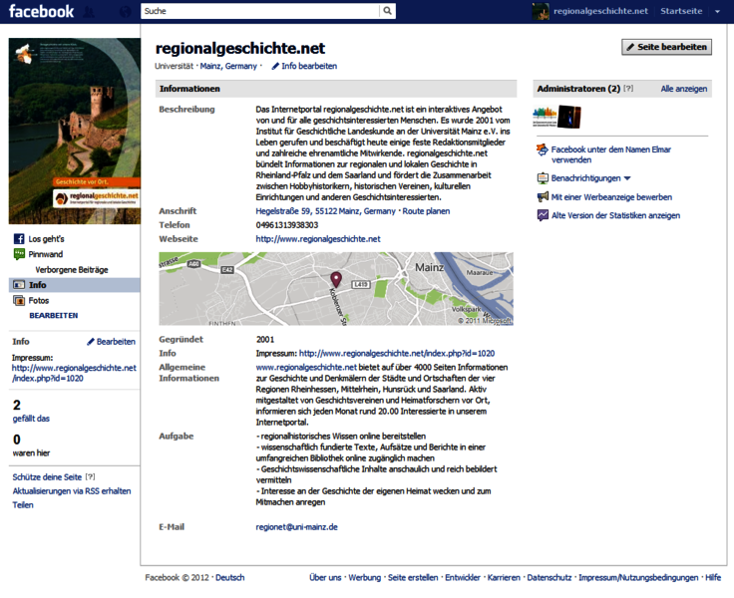
Task: Click the Mainz map image
Action: (x=336, y=289)
